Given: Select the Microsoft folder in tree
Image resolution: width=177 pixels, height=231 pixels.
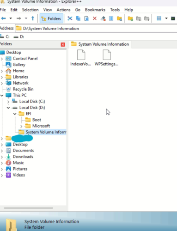Looking at the screenshot, I should point(41,126).
